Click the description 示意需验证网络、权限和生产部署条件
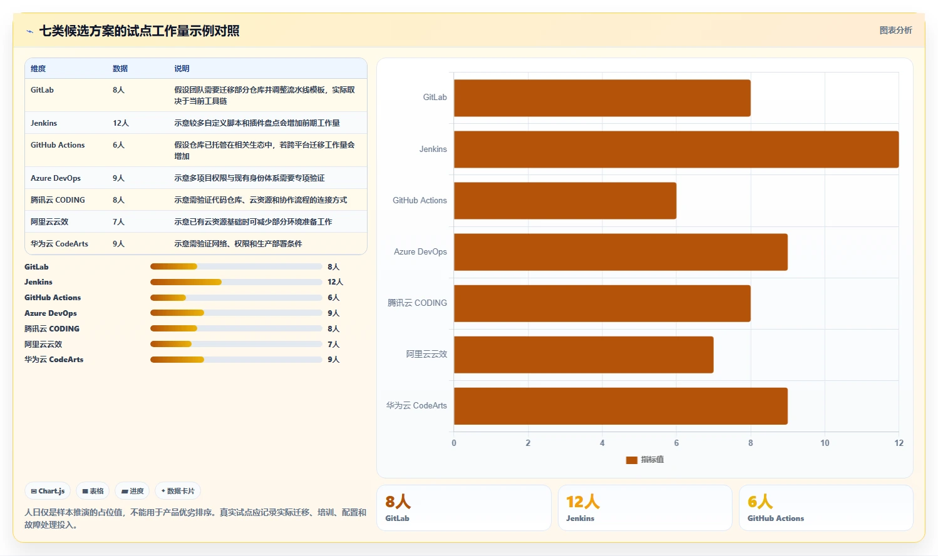This screenshot has width=938, height=556. tap(238, 244)
